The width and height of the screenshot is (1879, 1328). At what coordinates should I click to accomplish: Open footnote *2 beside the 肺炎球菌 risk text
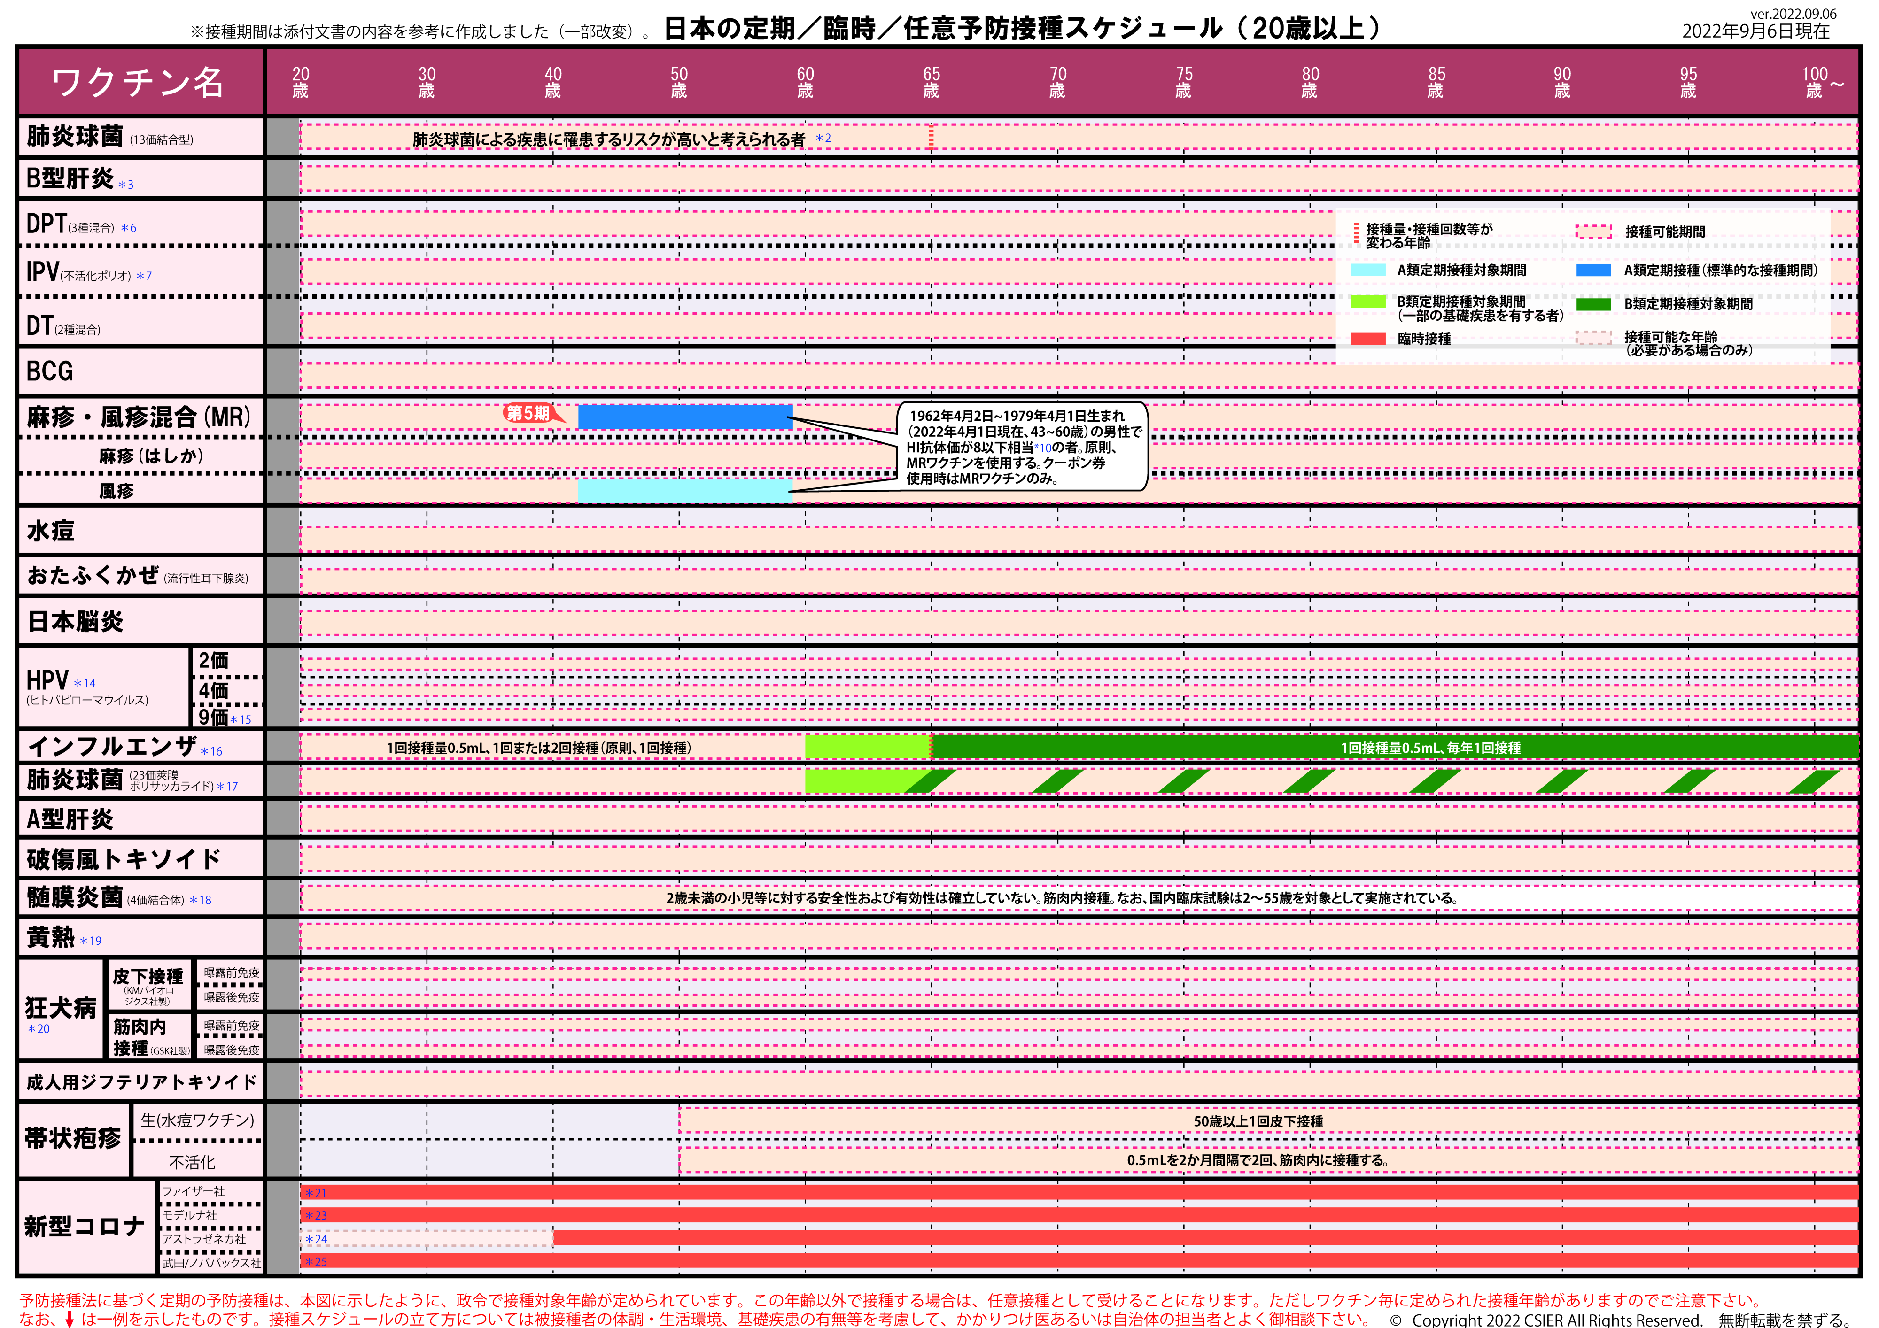(x=823, y=138)
